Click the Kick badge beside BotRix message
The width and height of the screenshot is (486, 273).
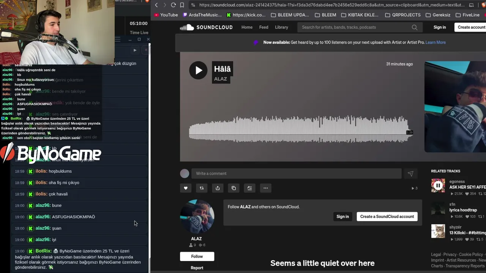[31, 251]
